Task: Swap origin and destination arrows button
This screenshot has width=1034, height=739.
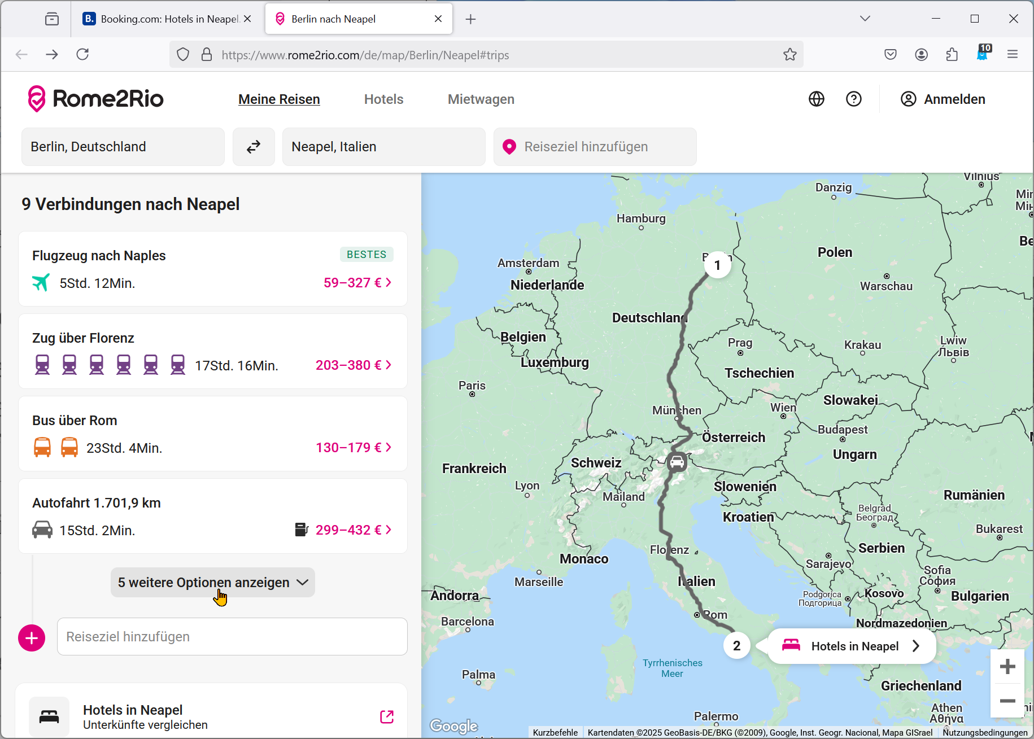Action: click(x=254, y=147)
